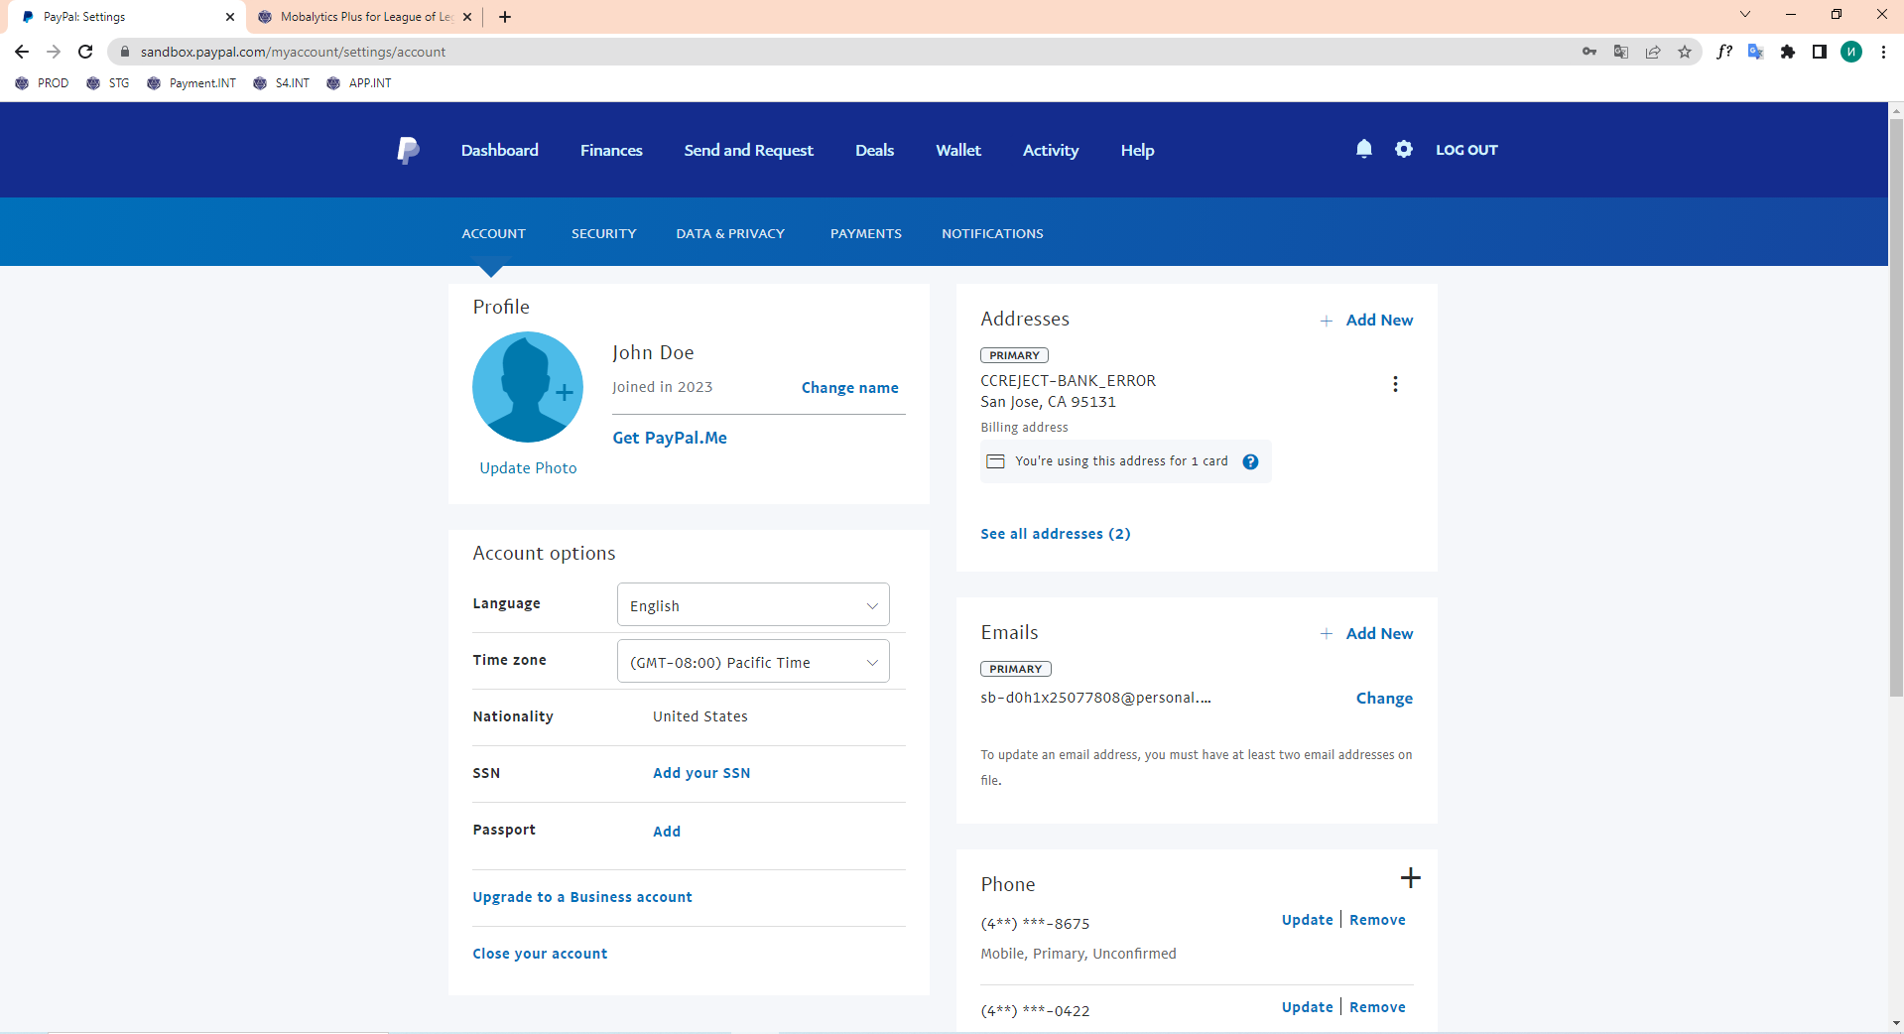
Task: Open the Extensions puzzle icon
Action: (x=1788, y=52)
